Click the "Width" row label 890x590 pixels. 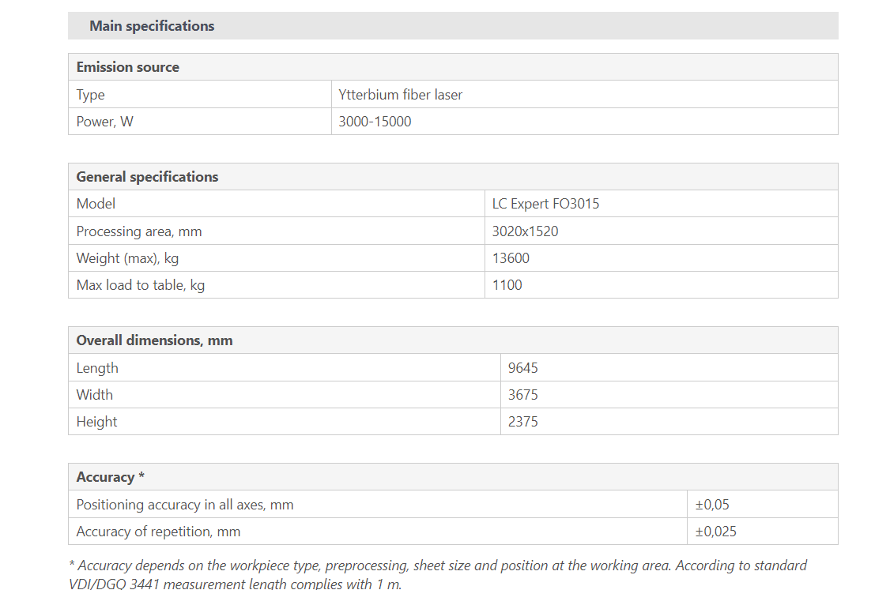94,395
